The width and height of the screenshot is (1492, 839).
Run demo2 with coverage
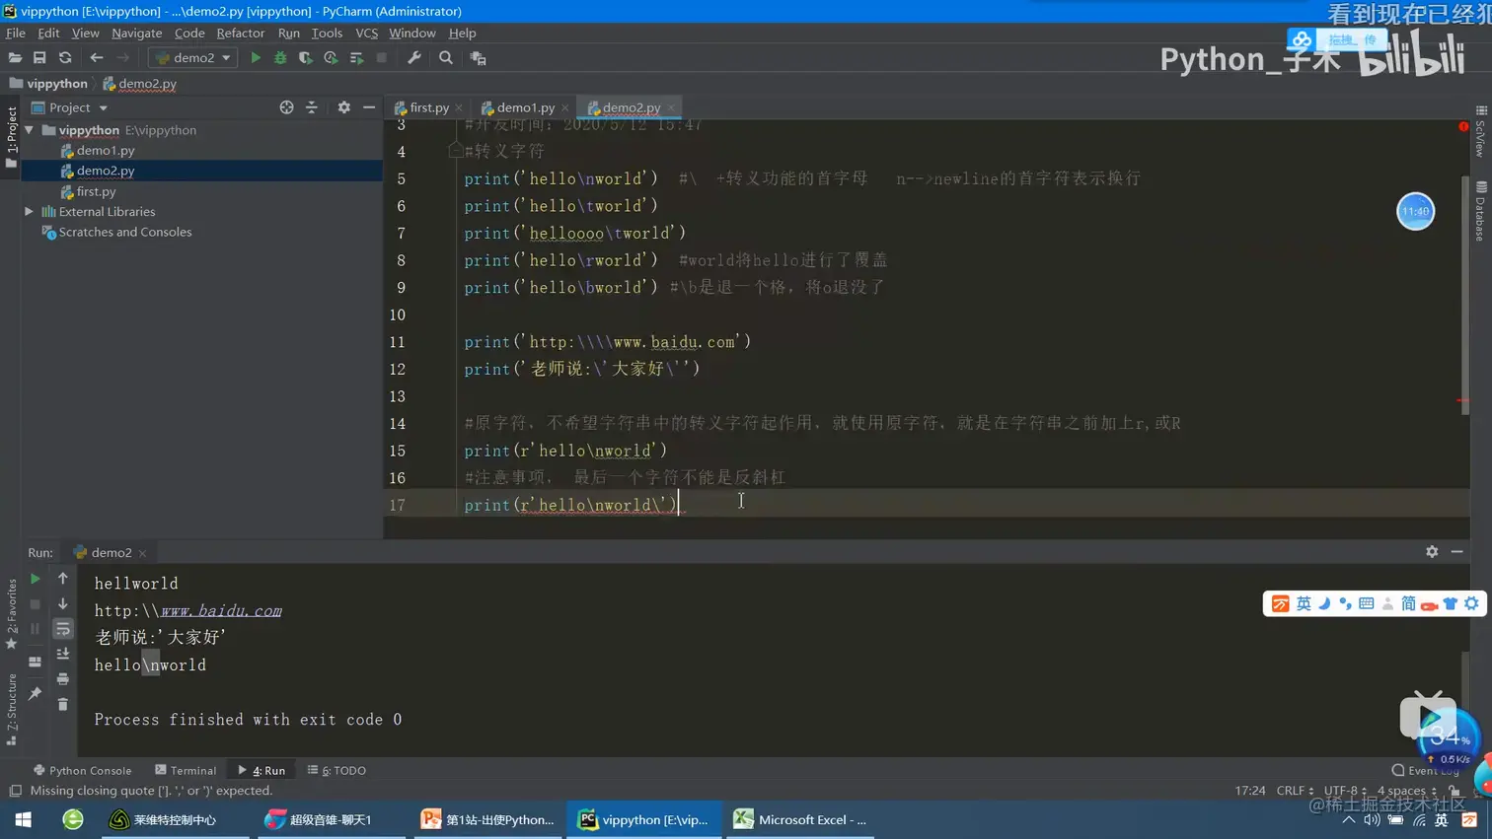[306, 58]
